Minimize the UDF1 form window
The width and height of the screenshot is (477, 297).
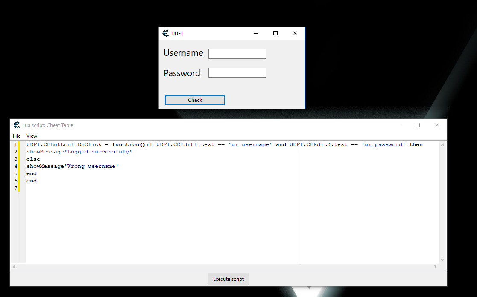point(256,33)
